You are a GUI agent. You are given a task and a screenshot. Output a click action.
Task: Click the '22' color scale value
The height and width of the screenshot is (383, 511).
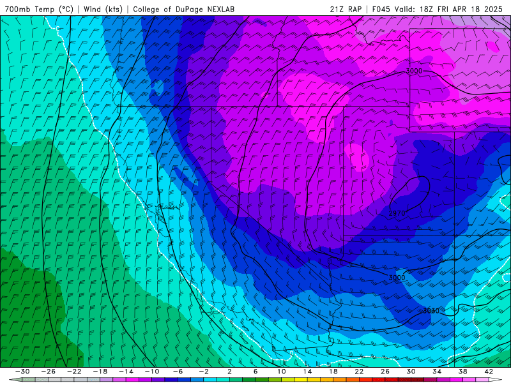[359, 372]
